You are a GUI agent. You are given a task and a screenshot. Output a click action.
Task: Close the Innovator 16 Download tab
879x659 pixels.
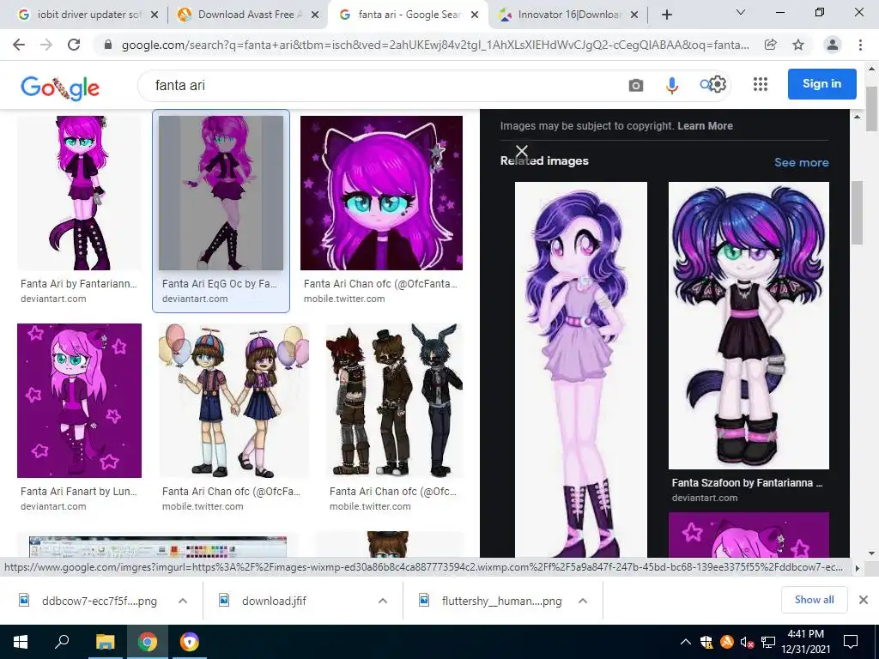tap(634, 15)
